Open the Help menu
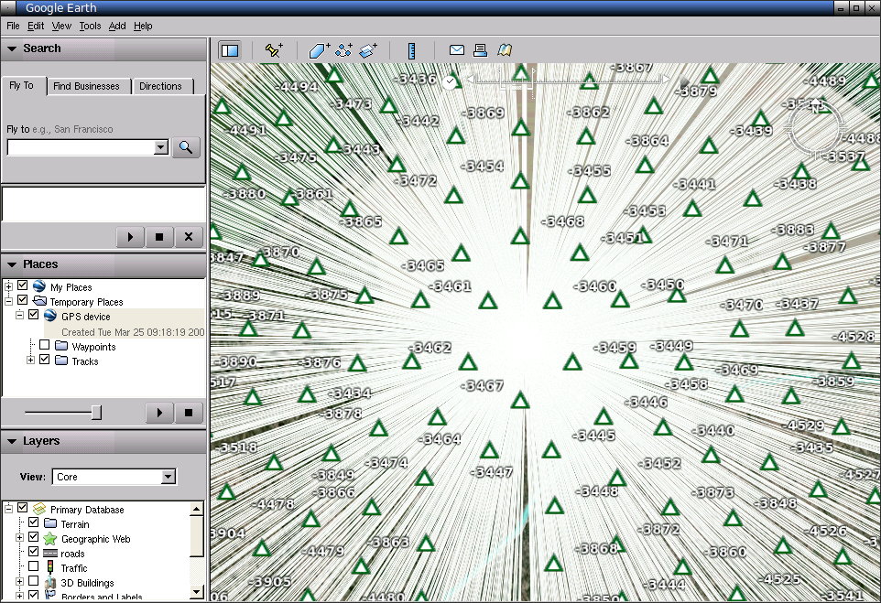The height and width of the screenshot is (603, 881). click(x=143, y=26)
